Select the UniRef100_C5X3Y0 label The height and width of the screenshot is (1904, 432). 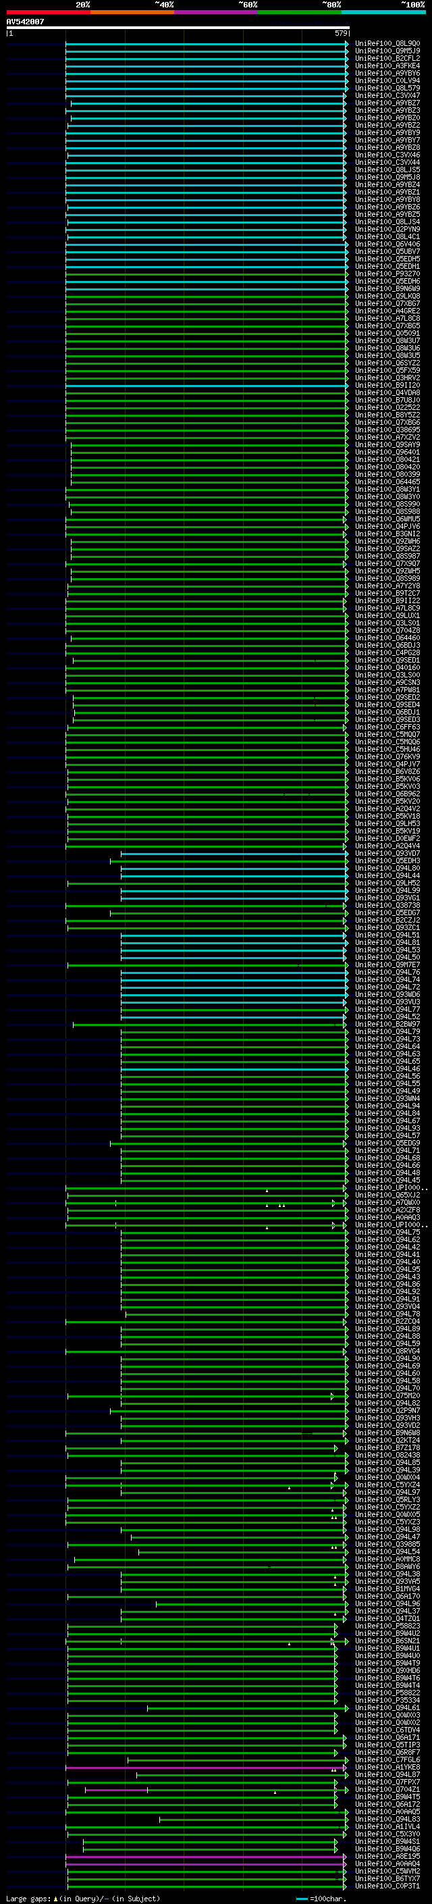[x=387, y=1834]
